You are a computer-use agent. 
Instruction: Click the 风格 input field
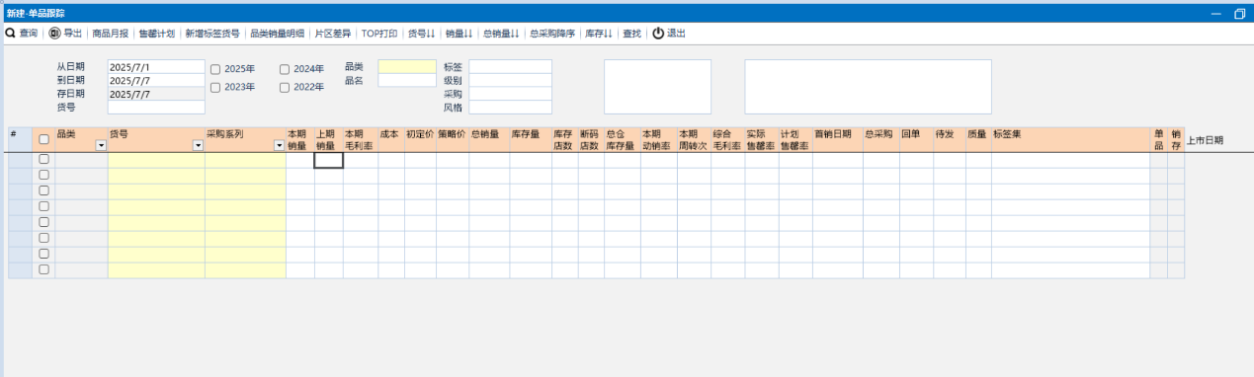510,108
